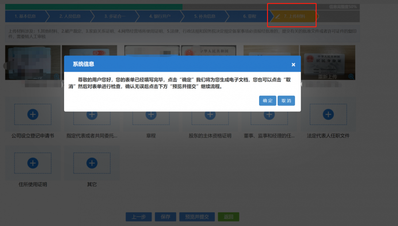Add file for 住所使用证明
Screen dimensions: 398x226
coord(33,163)
